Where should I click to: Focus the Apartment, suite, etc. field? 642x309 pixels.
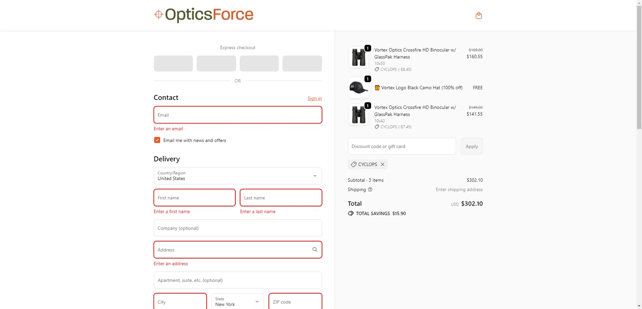click(238, 280)
